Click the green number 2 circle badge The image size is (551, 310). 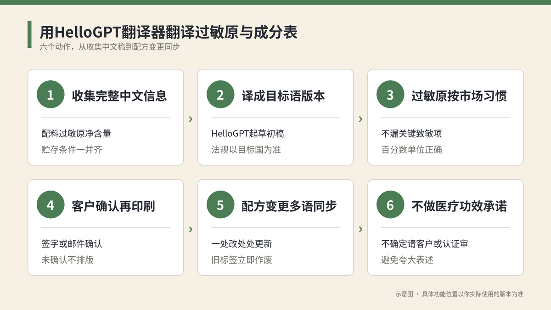pyautogui.click(x=220, y=95)
